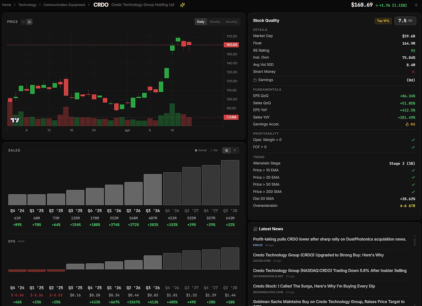This screenshot has height=306, width=422.
Task: Open the I Called The Surge Seeking Alpha article
Action: point(314,286)
